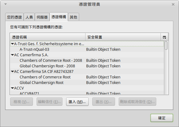Collapse the A-Trust Ges. f. Sicherheitssysteme group
The height and width of the screenshot is (127, 179).
12,44
